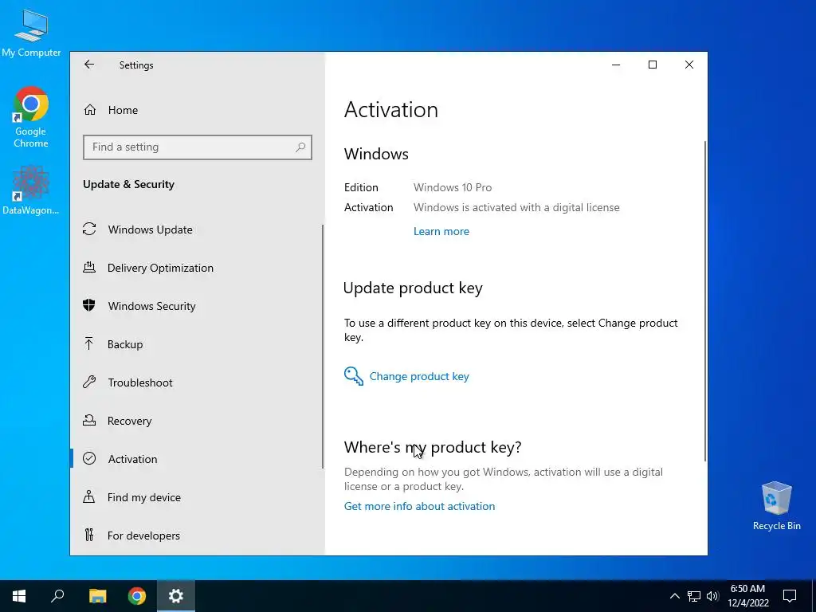Viewport: 816px width, 612px height.
Task: Select the DataWagon desktop shortcut
Action: (x=31, y=190)
